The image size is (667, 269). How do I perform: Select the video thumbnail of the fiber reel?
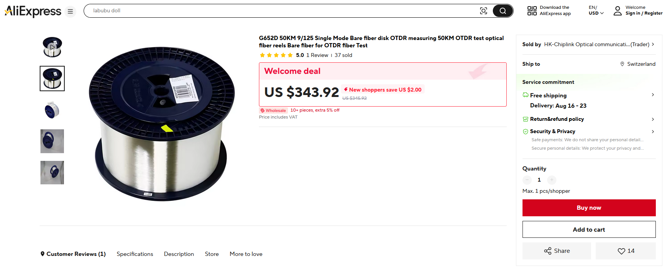(x=52, y=47)
